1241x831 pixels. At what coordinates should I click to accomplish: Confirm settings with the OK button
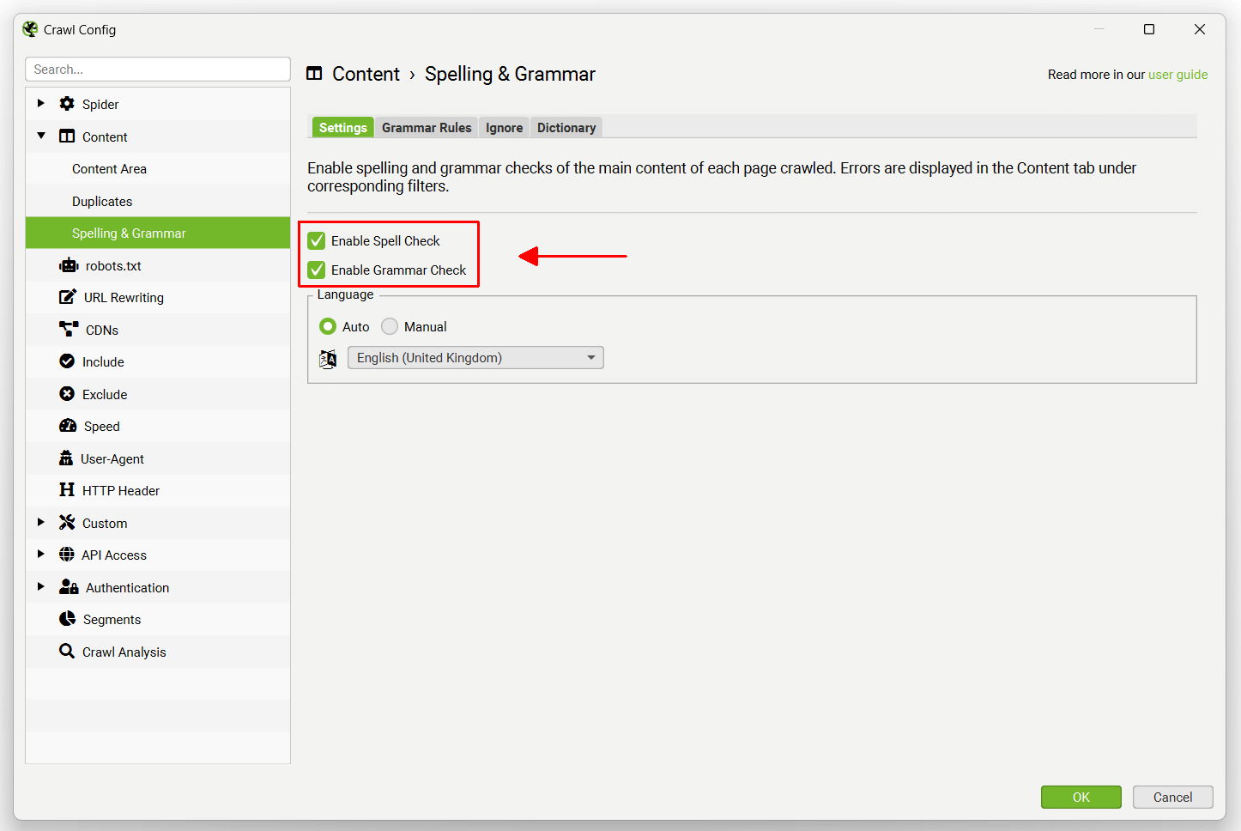tap(1081, 797)
